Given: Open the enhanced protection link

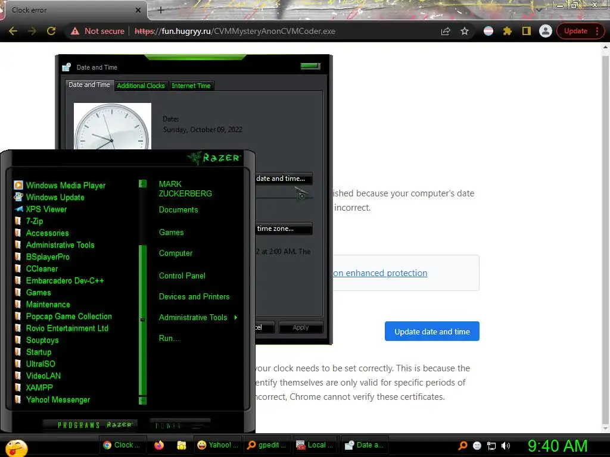Looking at the screenshot, I should [x=380, y=273].
